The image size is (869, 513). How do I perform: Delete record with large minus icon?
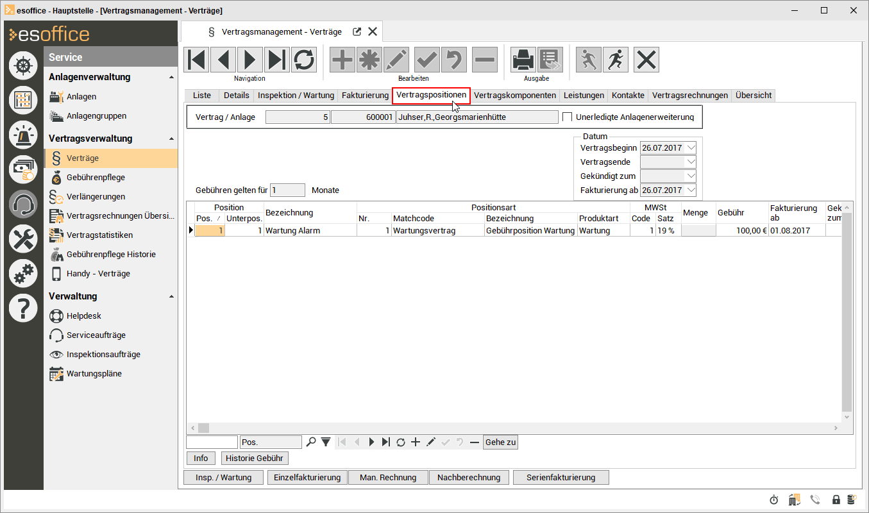(485, 60)
